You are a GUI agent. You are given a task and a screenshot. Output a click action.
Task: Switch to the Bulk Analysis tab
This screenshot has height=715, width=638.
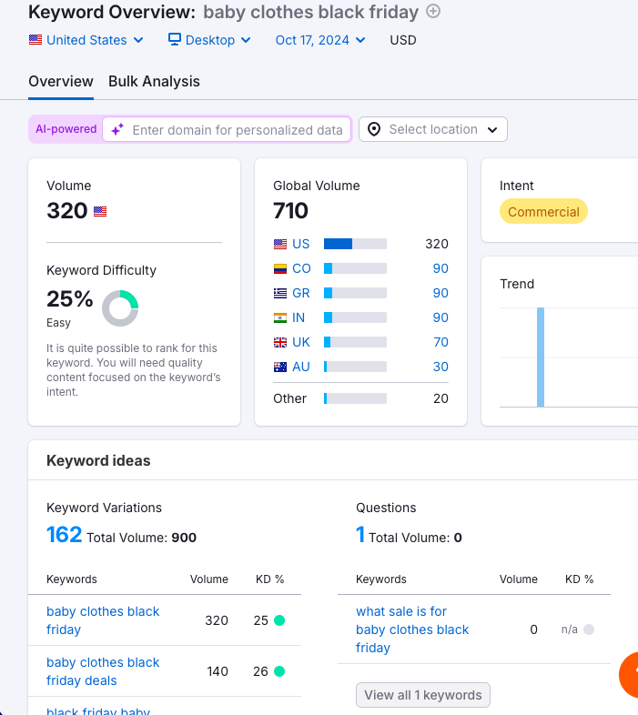pos(154,81)
